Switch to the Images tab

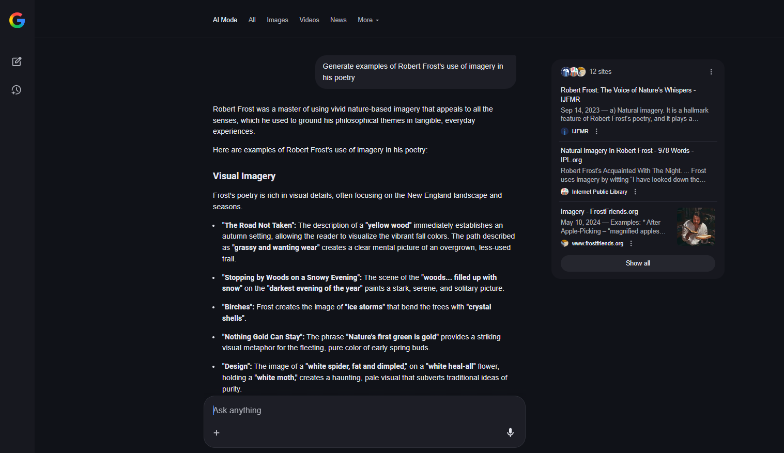277,20
